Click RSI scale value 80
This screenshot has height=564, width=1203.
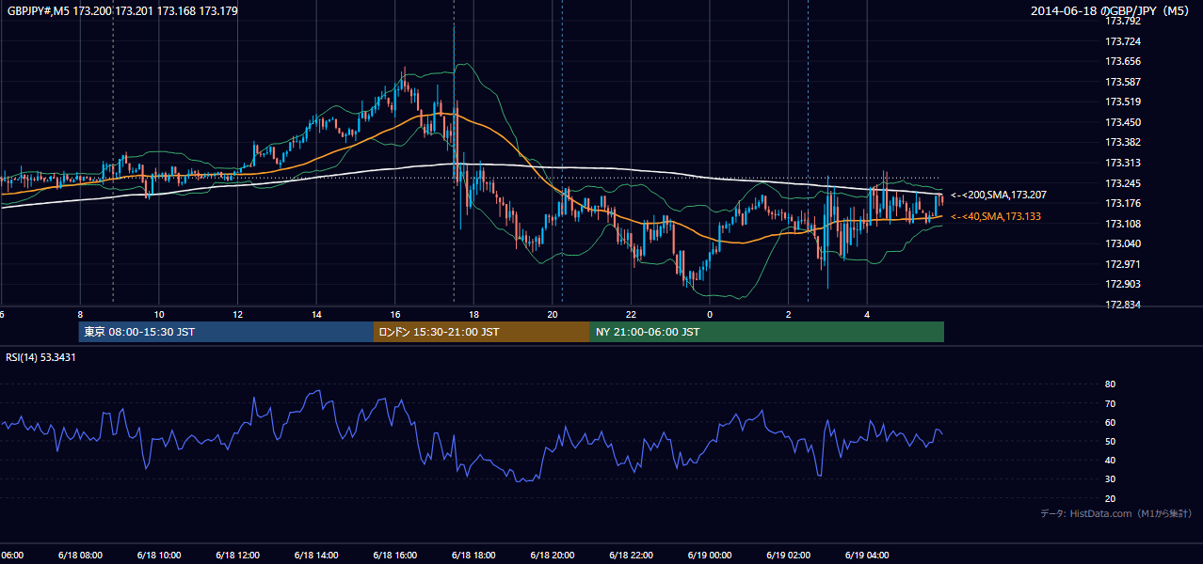pyautogui.click(x=1111, y=384)
